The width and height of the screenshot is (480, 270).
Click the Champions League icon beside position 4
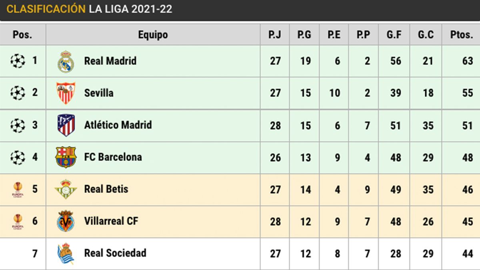(x=18, y=157)
